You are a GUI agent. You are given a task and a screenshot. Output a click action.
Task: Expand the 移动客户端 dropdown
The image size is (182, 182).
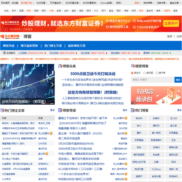[28, 2]
